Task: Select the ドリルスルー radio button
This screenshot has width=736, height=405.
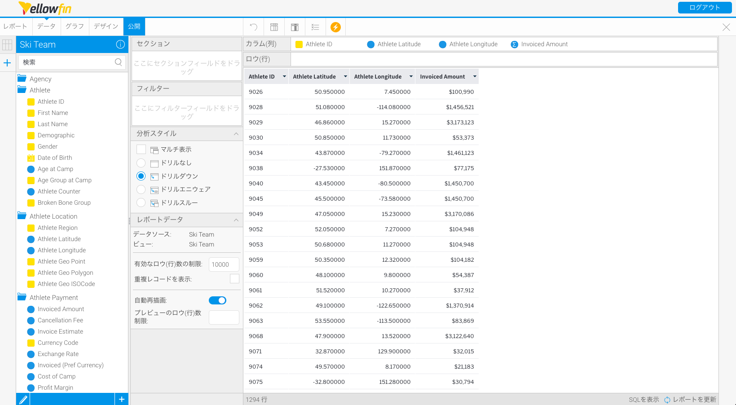Action: coord(141,202)
